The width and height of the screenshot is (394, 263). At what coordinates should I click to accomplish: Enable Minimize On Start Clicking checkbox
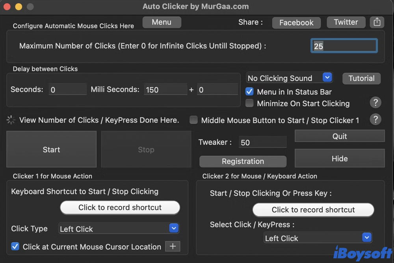point(249,104)
